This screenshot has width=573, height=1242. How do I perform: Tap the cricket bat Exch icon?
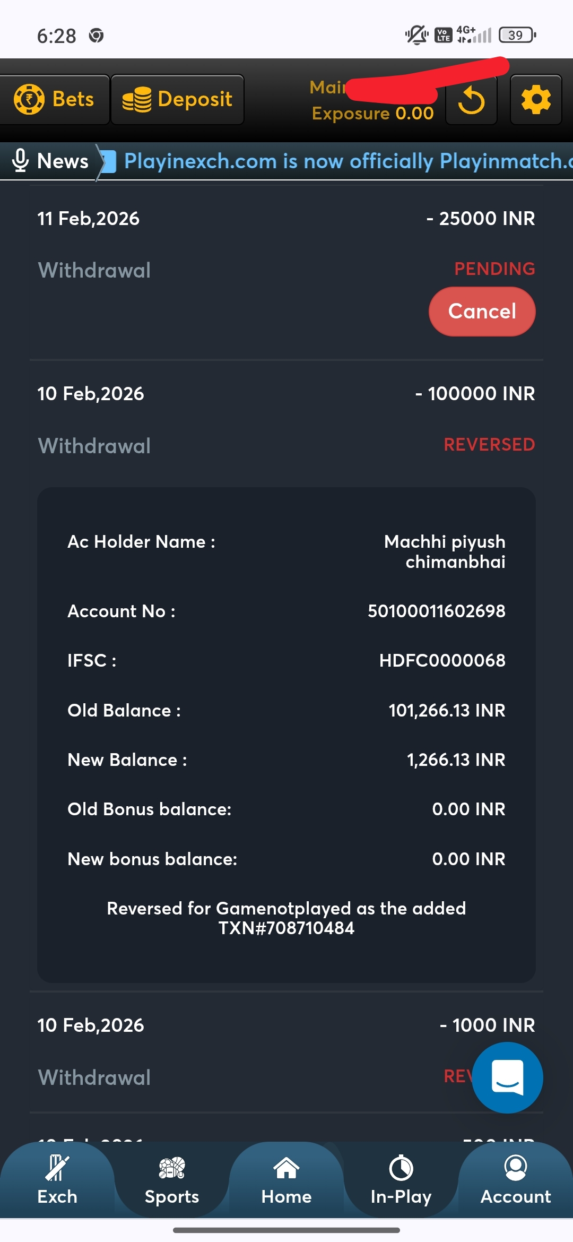57,1168
